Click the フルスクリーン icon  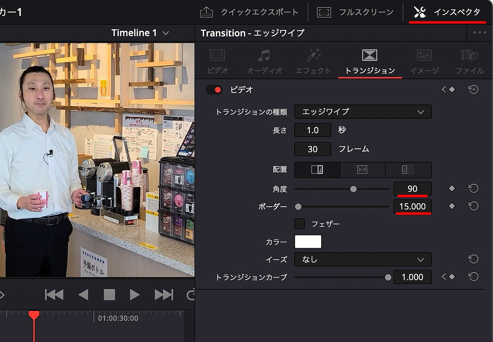324,12
